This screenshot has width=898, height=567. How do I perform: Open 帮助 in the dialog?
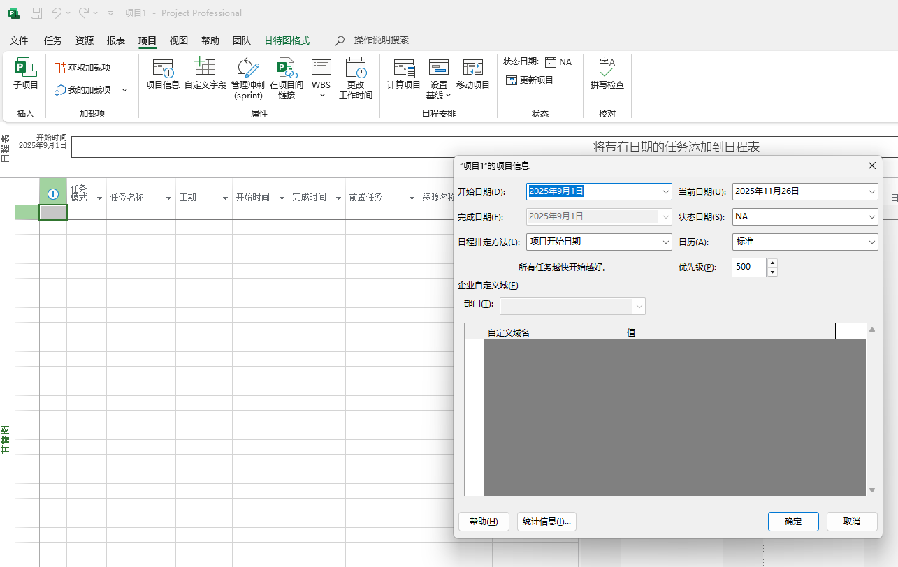pos(484,522)
